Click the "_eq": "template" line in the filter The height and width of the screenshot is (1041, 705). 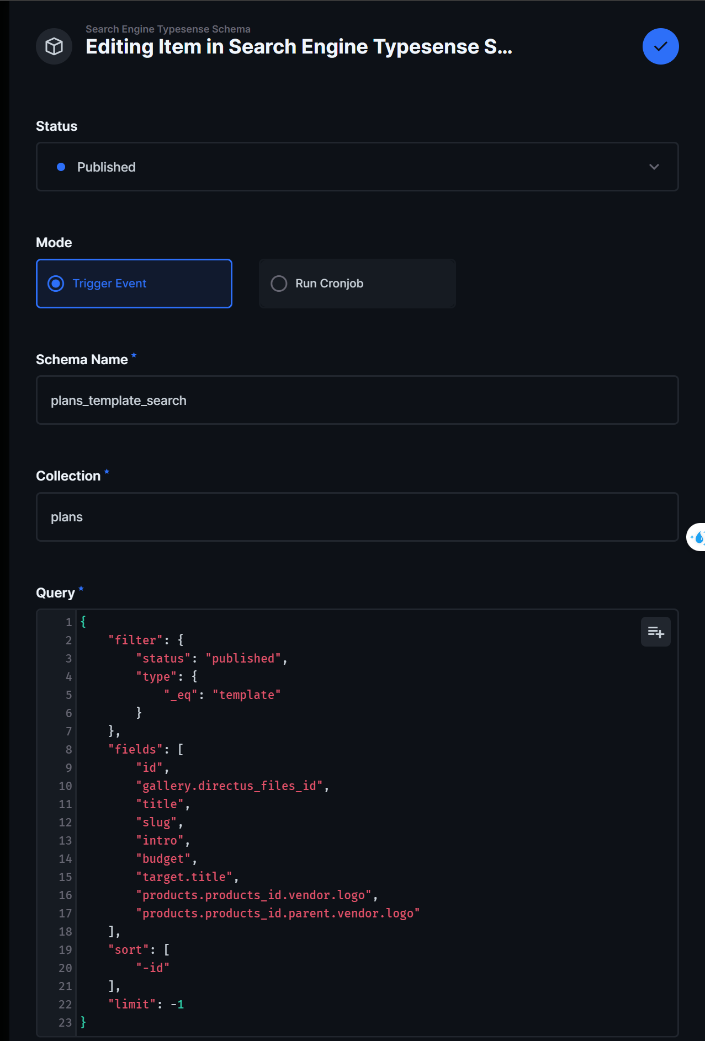tap(222, 695)
